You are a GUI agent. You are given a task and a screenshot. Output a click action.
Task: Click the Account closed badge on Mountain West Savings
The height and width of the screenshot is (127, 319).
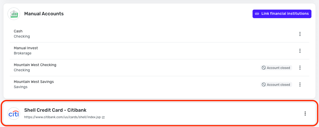click(276, 84)
